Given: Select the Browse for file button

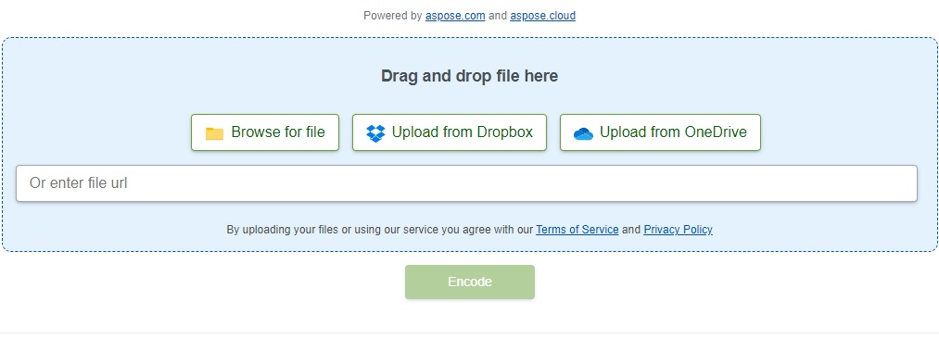Looking at the screenshot, I should (265, 132).
